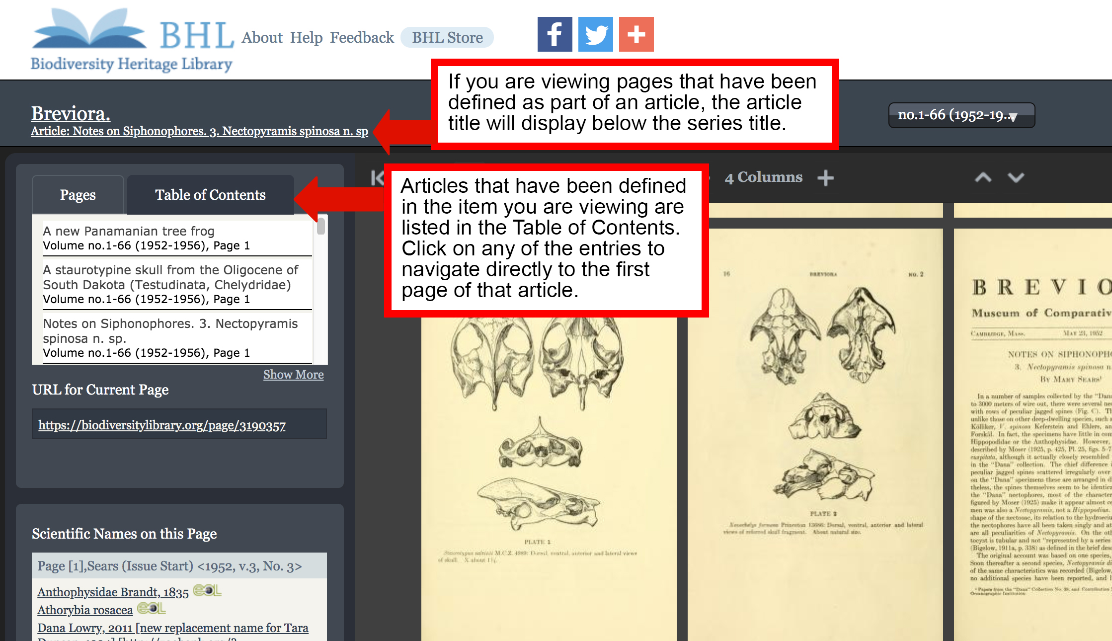The image size is (1112, 641).
Task: Open the Feedback menu link
Action: [362, 37]
